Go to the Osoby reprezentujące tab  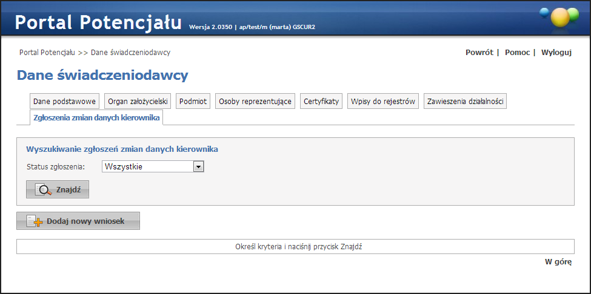point(255,102)
